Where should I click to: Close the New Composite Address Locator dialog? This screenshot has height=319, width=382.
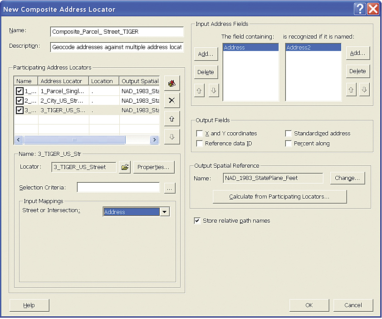click(x=373, y=9)
